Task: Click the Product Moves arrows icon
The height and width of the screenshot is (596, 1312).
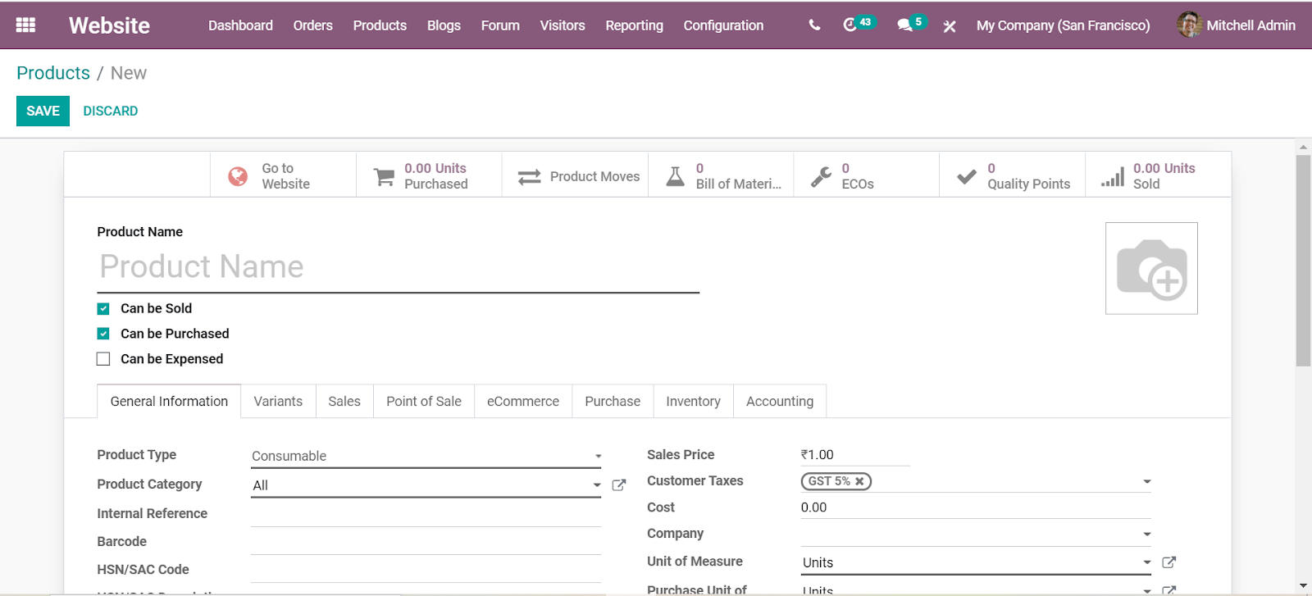Action: tap(530, 176)
